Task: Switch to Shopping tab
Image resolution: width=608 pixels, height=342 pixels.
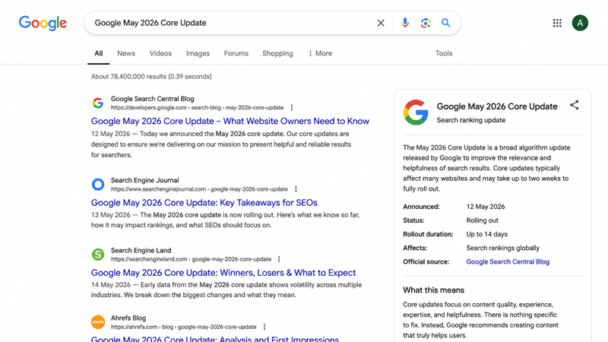Action: pyautogui.click(x=277, y=53)
